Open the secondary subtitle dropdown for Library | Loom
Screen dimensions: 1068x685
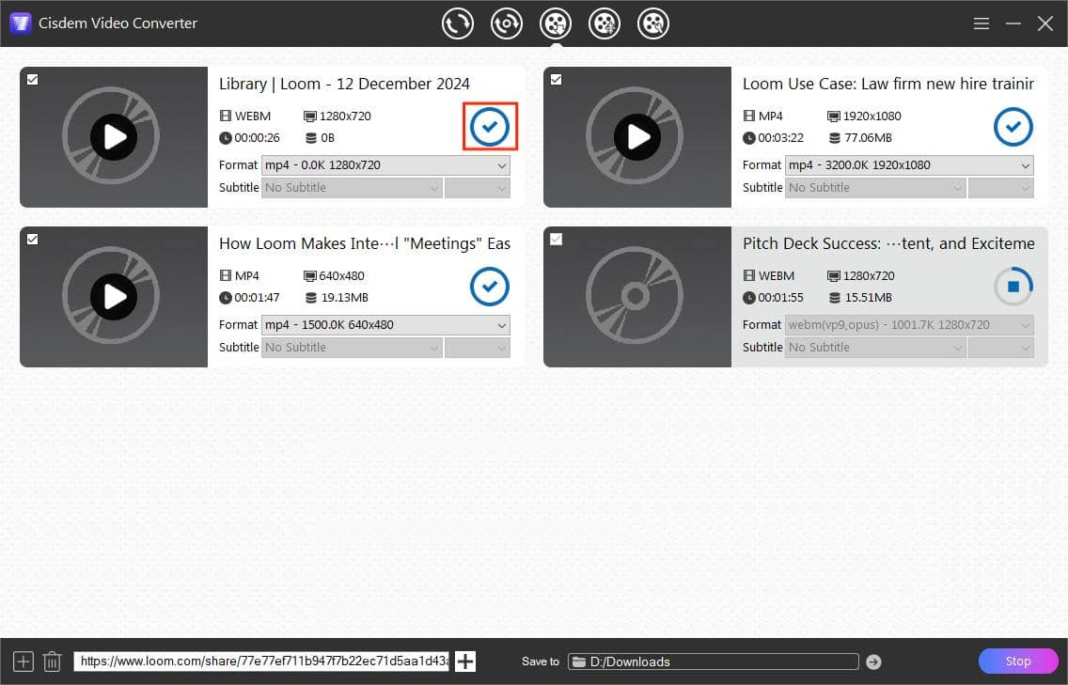coord(478,188)
